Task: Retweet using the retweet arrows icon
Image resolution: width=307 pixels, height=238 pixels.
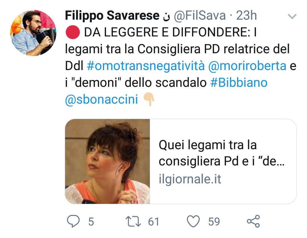Action: (x=133, y=221)
